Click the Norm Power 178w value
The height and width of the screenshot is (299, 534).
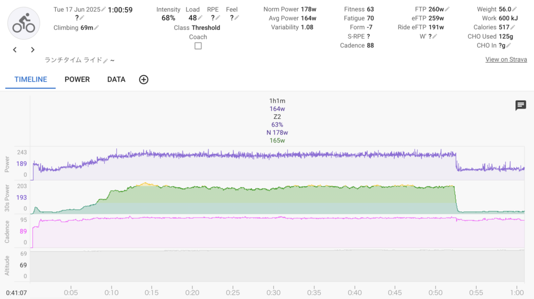[x=309, y=9]
